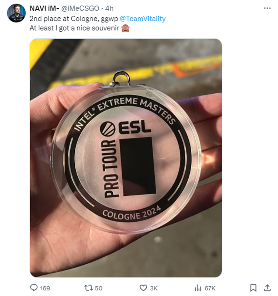This screenshot has width=278, height=296.
Task: Click the 169 replies count
Action: coord(45,288)
